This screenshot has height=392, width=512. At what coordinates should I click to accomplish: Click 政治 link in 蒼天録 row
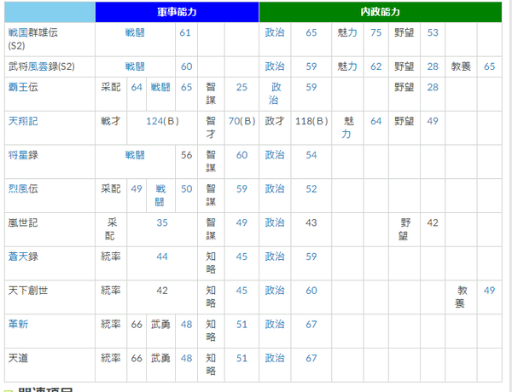275,257
